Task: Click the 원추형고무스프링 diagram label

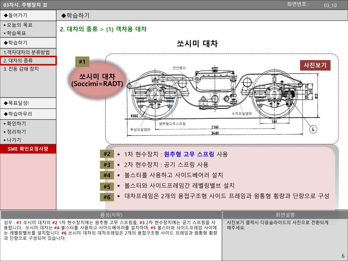Action: [172, 124]
